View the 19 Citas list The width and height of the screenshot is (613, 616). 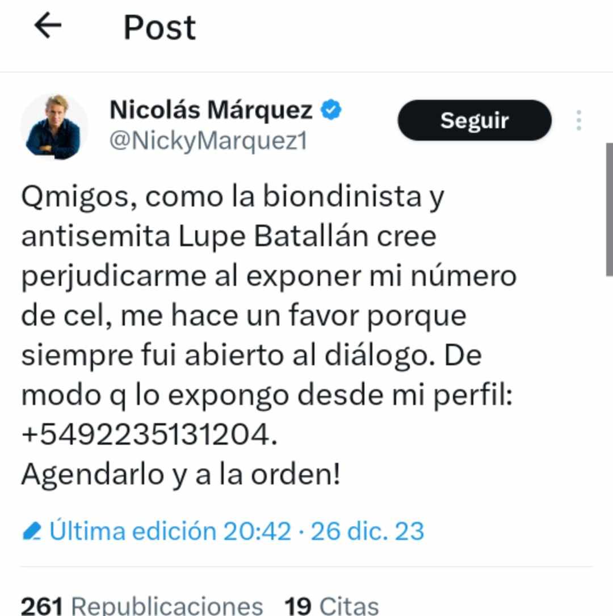(x=331, y=606)
